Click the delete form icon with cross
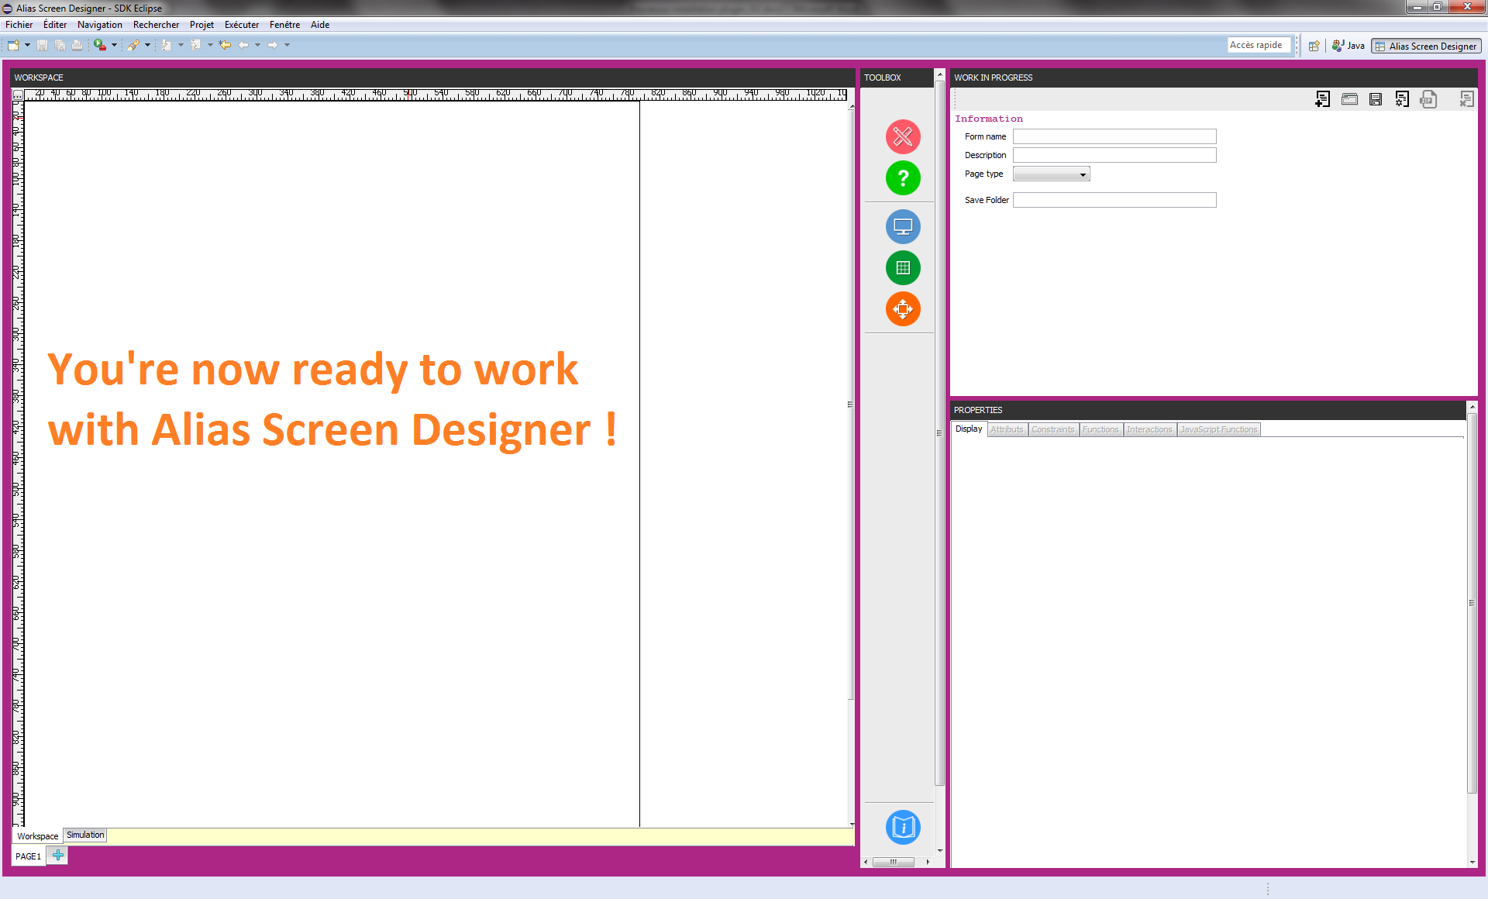 pos(1466,99)
